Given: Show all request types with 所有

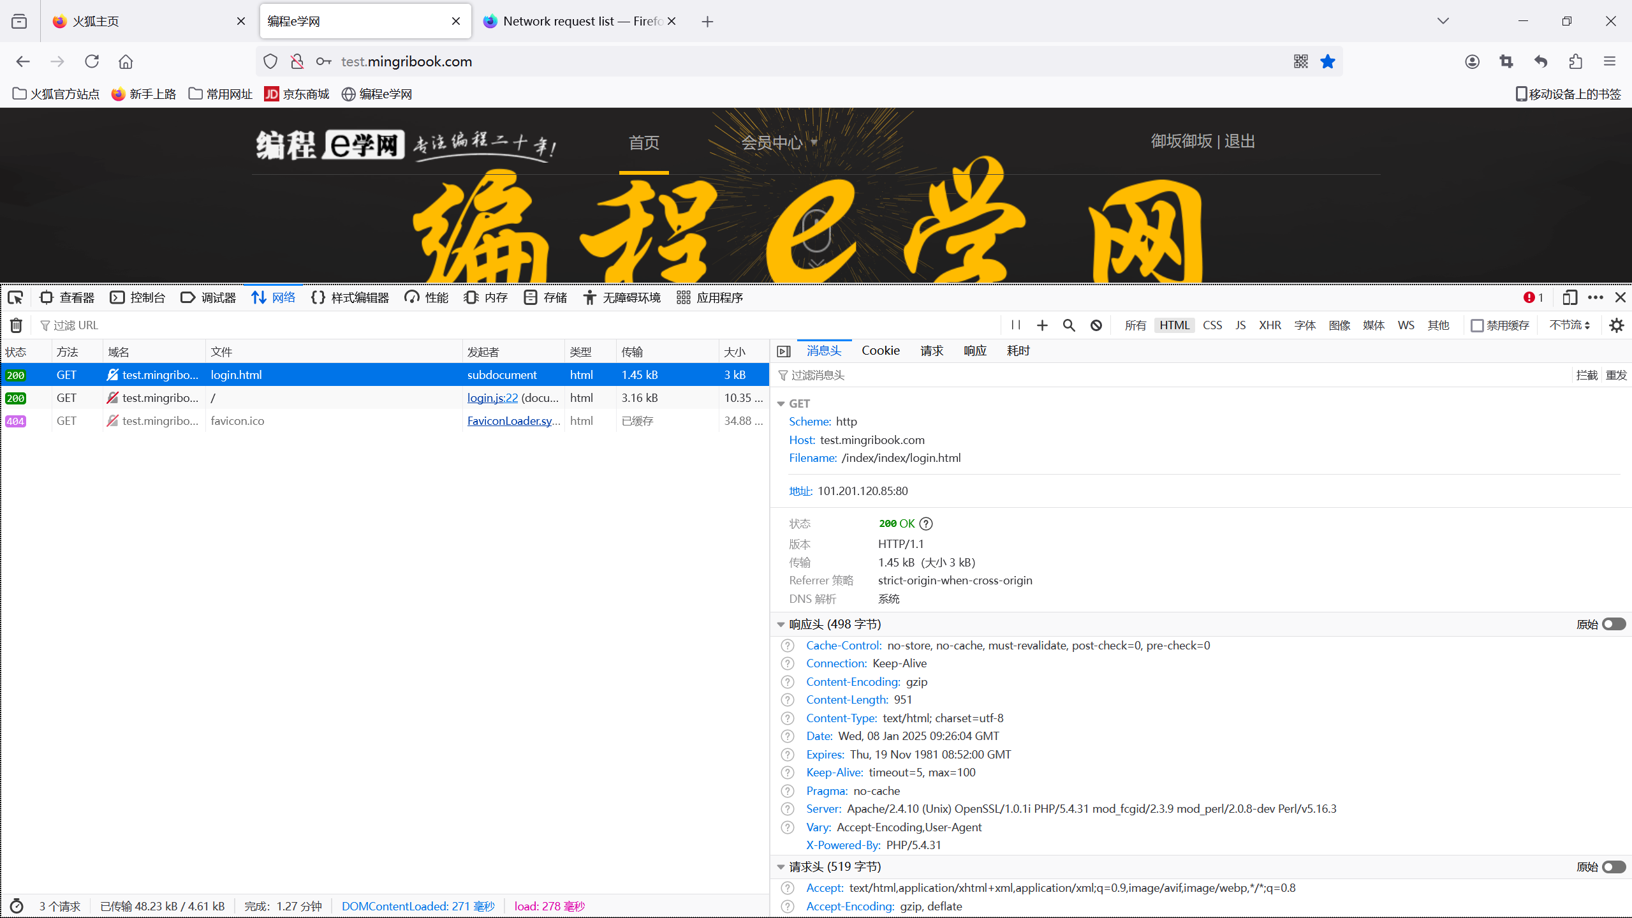Looking at the screenshot, I should (x=1135, y=325).
